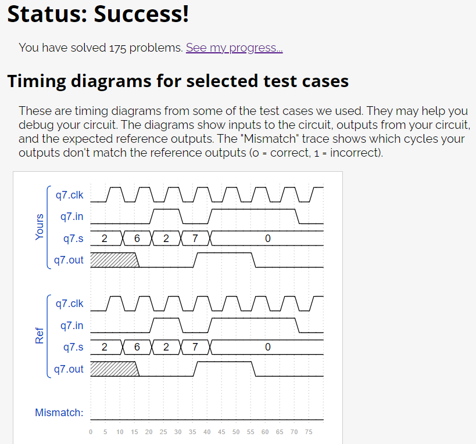
Task: Open the See my progress link
Action: [x=234, y=48]
